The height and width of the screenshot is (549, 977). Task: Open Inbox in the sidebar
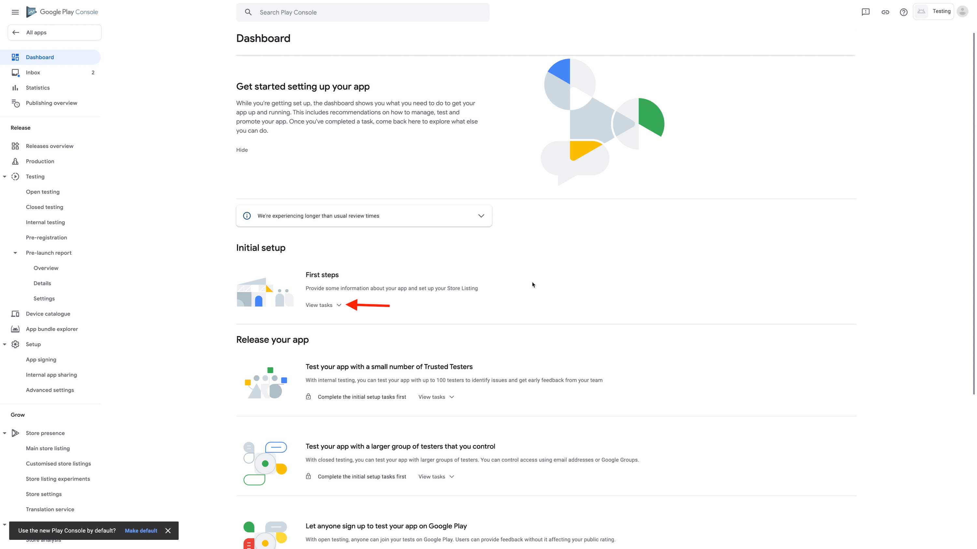click(33, 72)
